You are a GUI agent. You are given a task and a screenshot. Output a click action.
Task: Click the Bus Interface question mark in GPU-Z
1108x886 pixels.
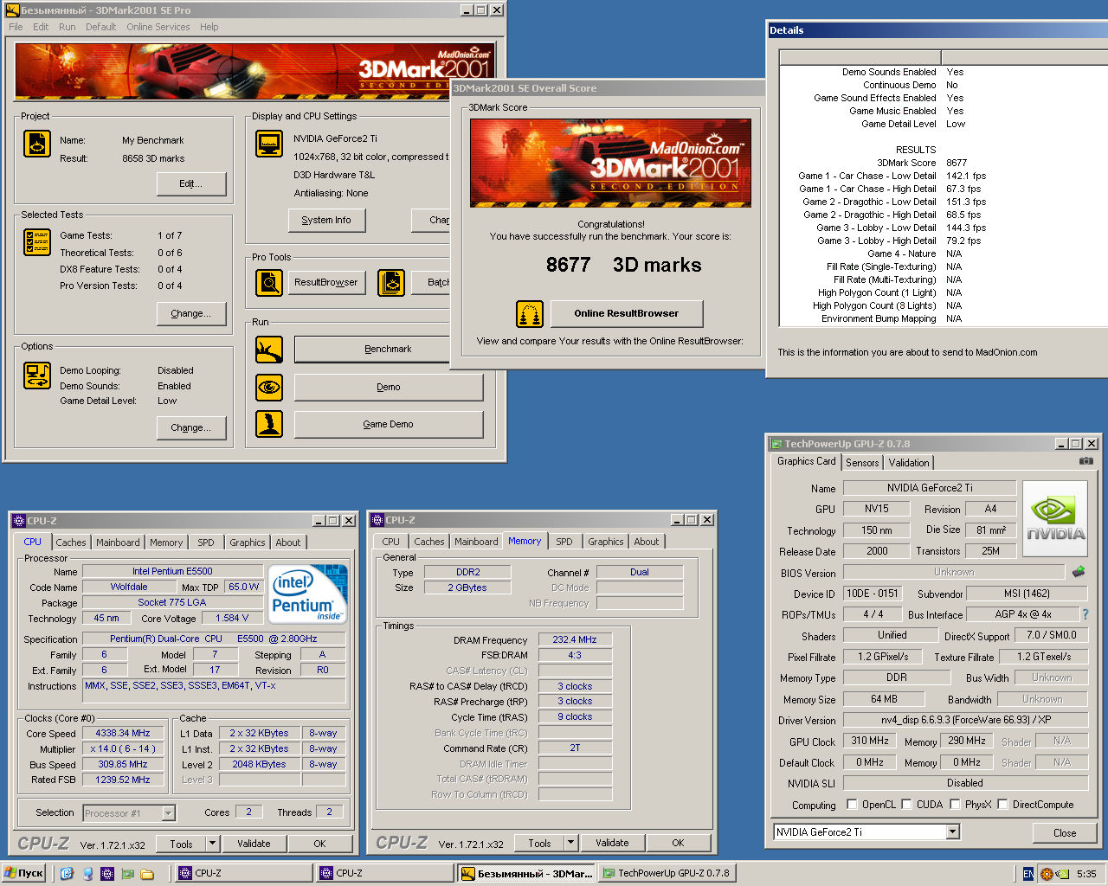1085,614
